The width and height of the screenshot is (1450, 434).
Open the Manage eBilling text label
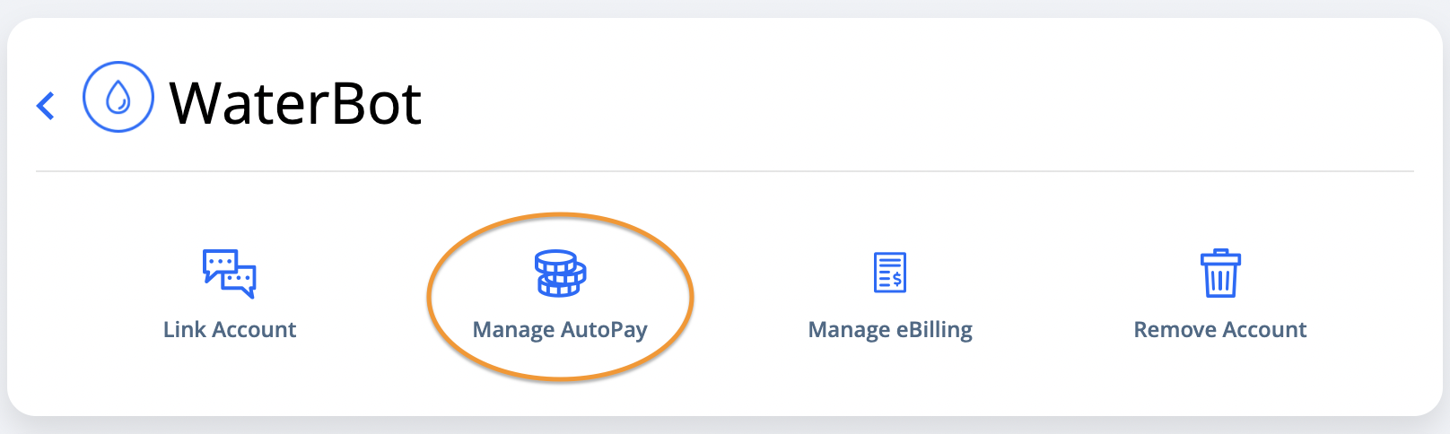(890, 331)
